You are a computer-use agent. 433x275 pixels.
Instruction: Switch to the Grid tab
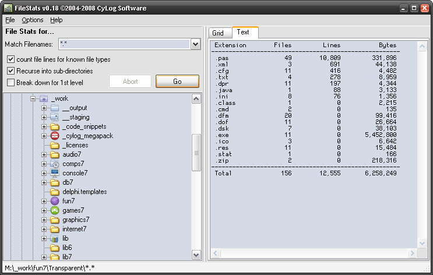pos(220,33)
